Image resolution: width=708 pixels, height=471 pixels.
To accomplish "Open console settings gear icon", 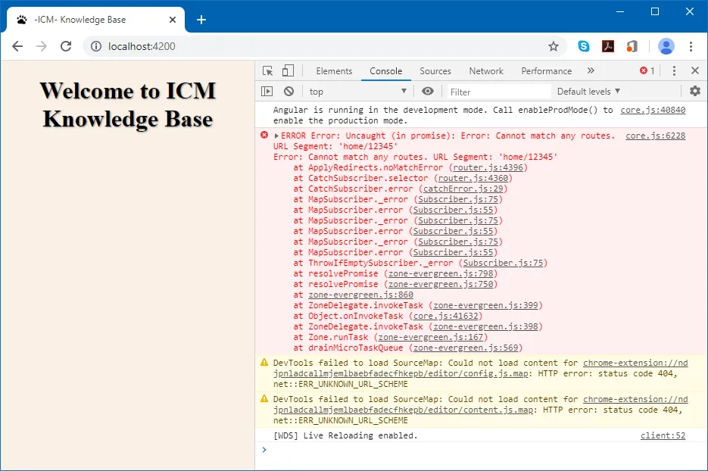I will point(695,91).
